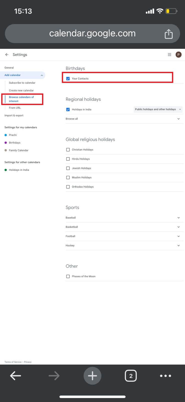185x402 pixels.
Task: Collapse the Add calendar section
Action: (42, 75)
